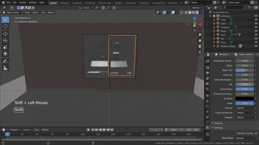Open the Object properties tab
The width and height of the screenshot is (259, 145).
(208, 96)
